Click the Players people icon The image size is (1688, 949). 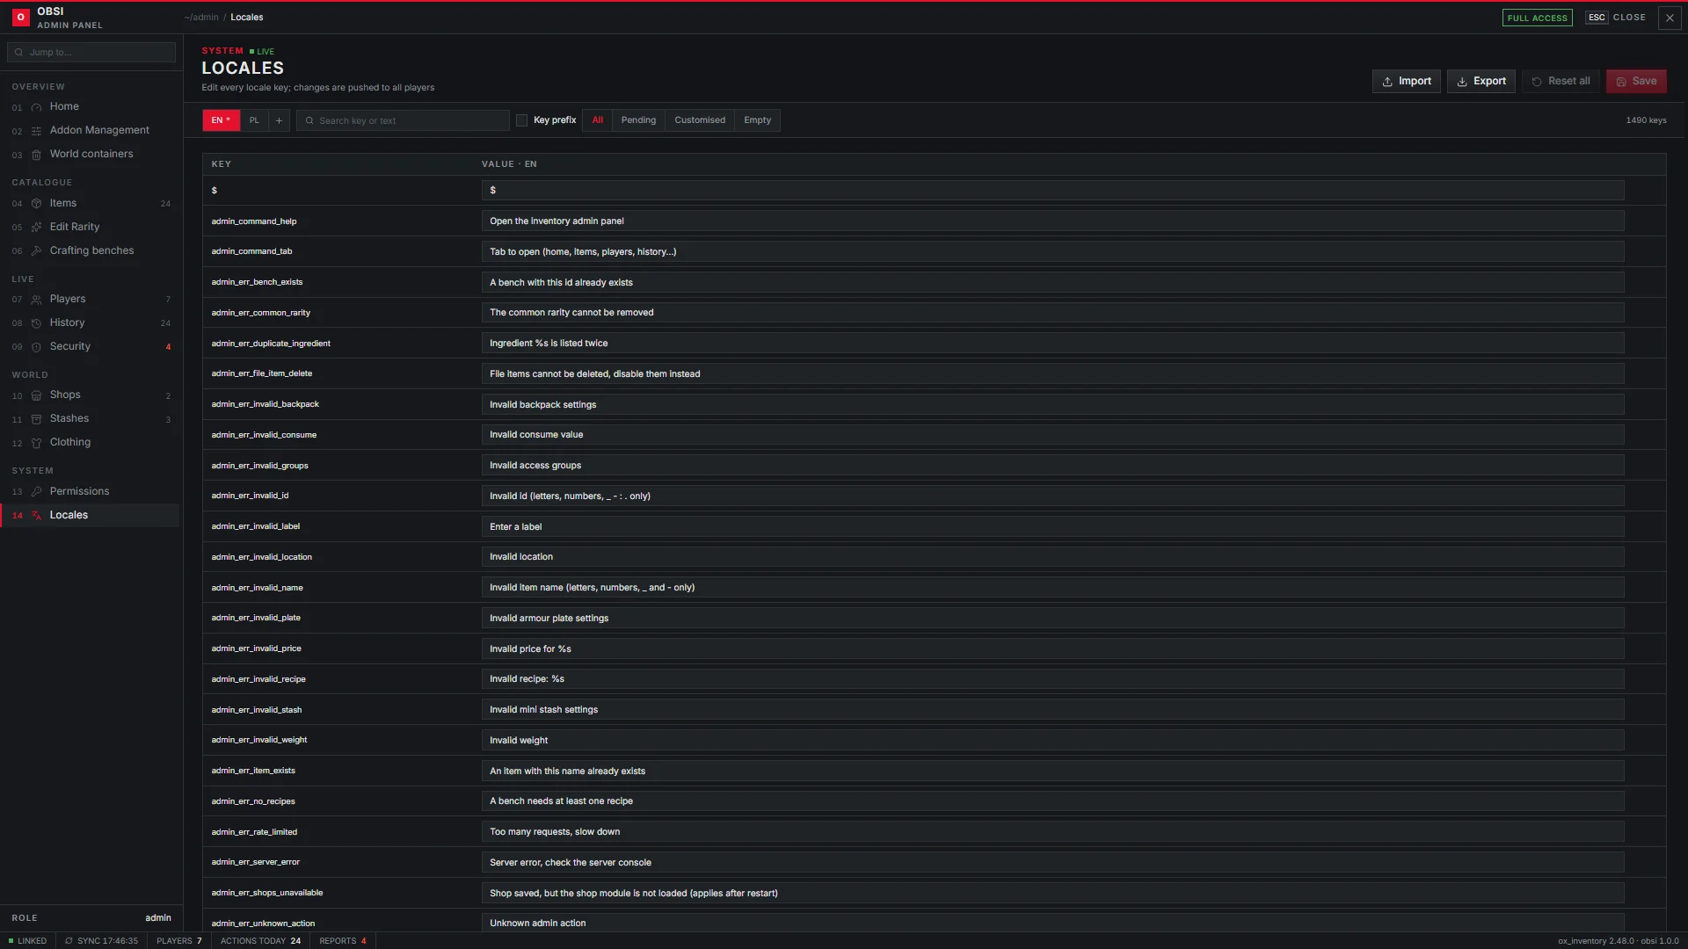click(x=37, y=300)
